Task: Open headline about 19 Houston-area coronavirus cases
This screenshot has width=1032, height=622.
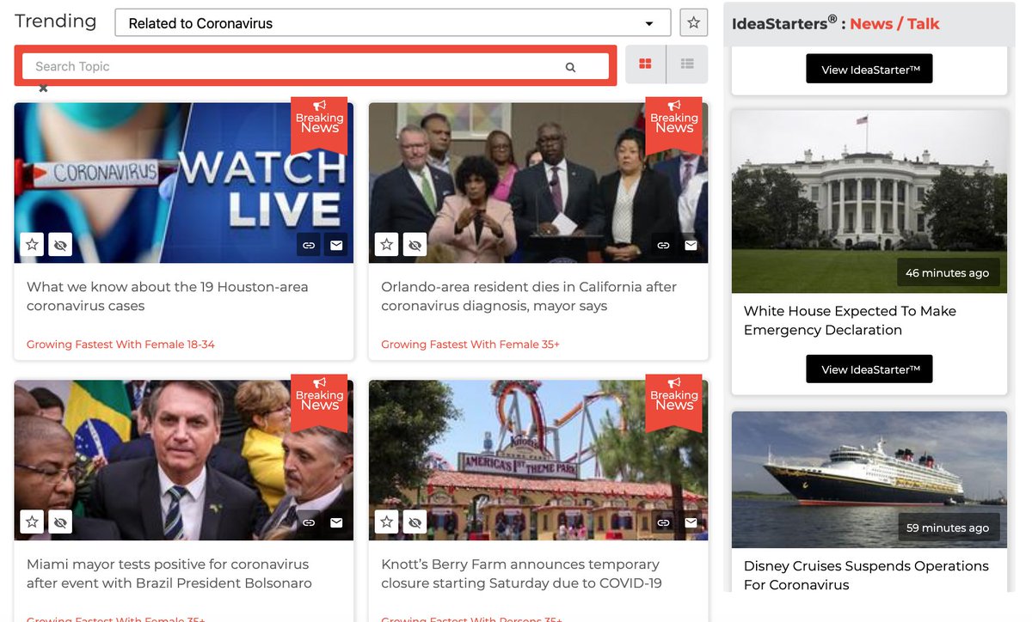Action: 167,296
